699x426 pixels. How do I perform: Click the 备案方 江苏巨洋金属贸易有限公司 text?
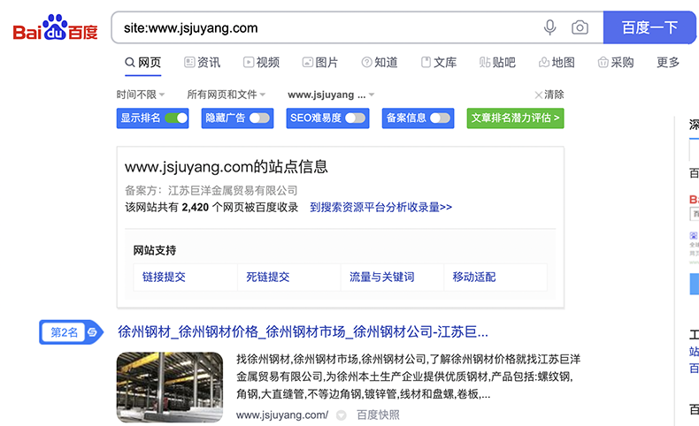211,191
